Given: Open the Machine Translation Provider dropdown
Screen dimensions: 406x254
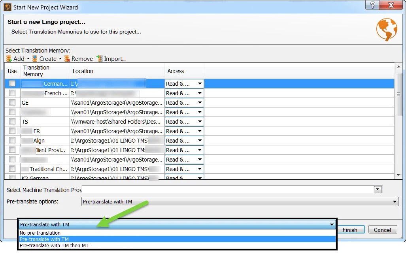Looking at the screenshot, I should (378, 189).
